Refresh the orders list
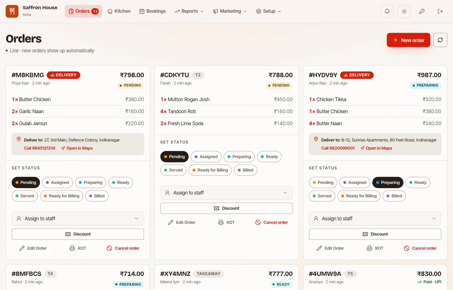453x290 pixels. pyautogui.click(x=440, y=40)
